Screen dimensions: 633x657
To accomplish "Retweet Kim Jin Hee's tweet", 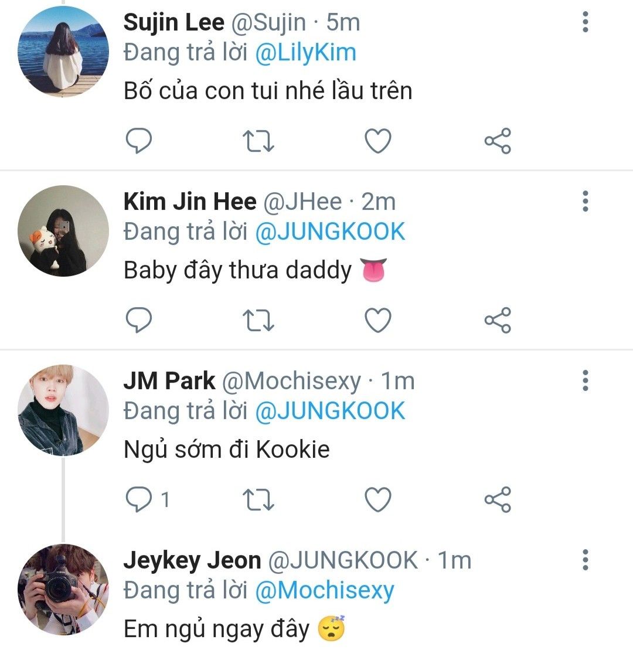I will pyautogui.click(x=258, y=321).
